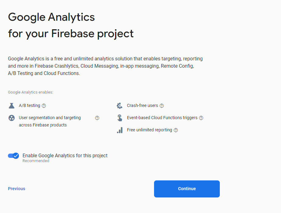Disable the Google Analytics toggle switch
The height and width of the screenshot is (213, 281).
(x=13, y=156)
